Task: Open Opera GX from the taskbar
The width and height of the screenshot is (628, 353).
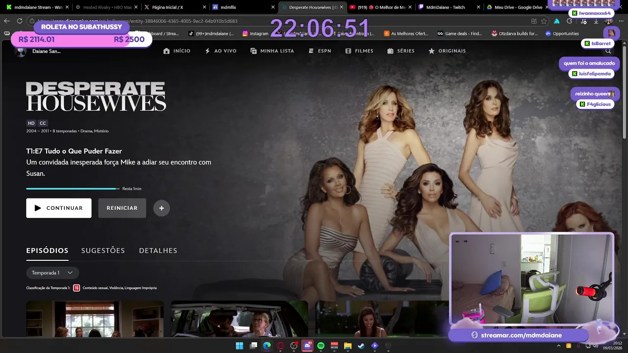Action: (x=281, y=346)
